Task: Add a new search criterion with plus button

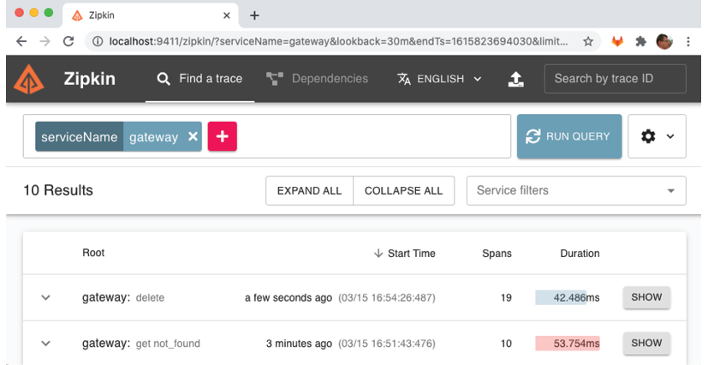Action: tap(222, 136)
